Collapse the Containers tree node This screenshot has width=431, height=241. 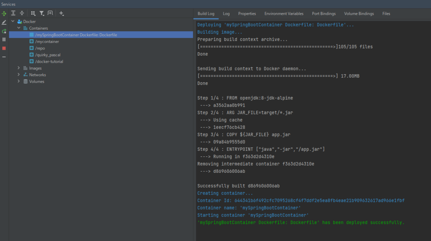[x=19, y=28]
